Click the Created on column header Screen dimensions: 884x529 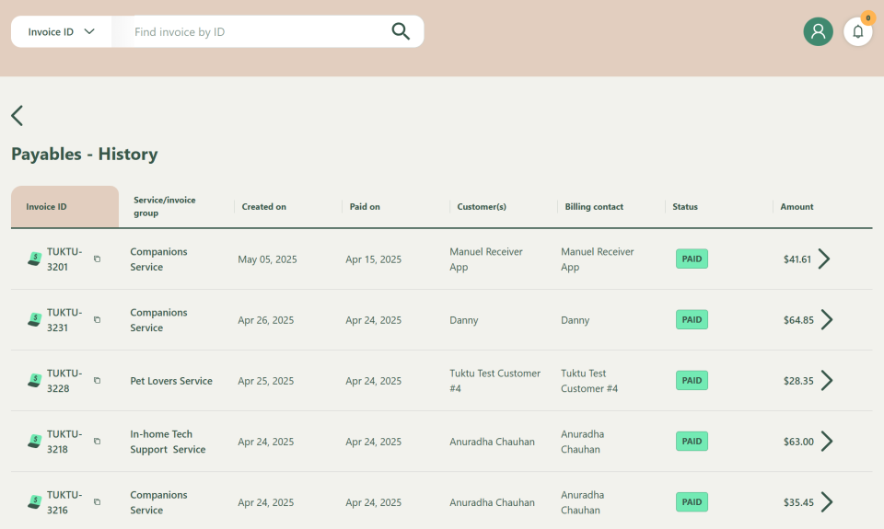(264, 207)
